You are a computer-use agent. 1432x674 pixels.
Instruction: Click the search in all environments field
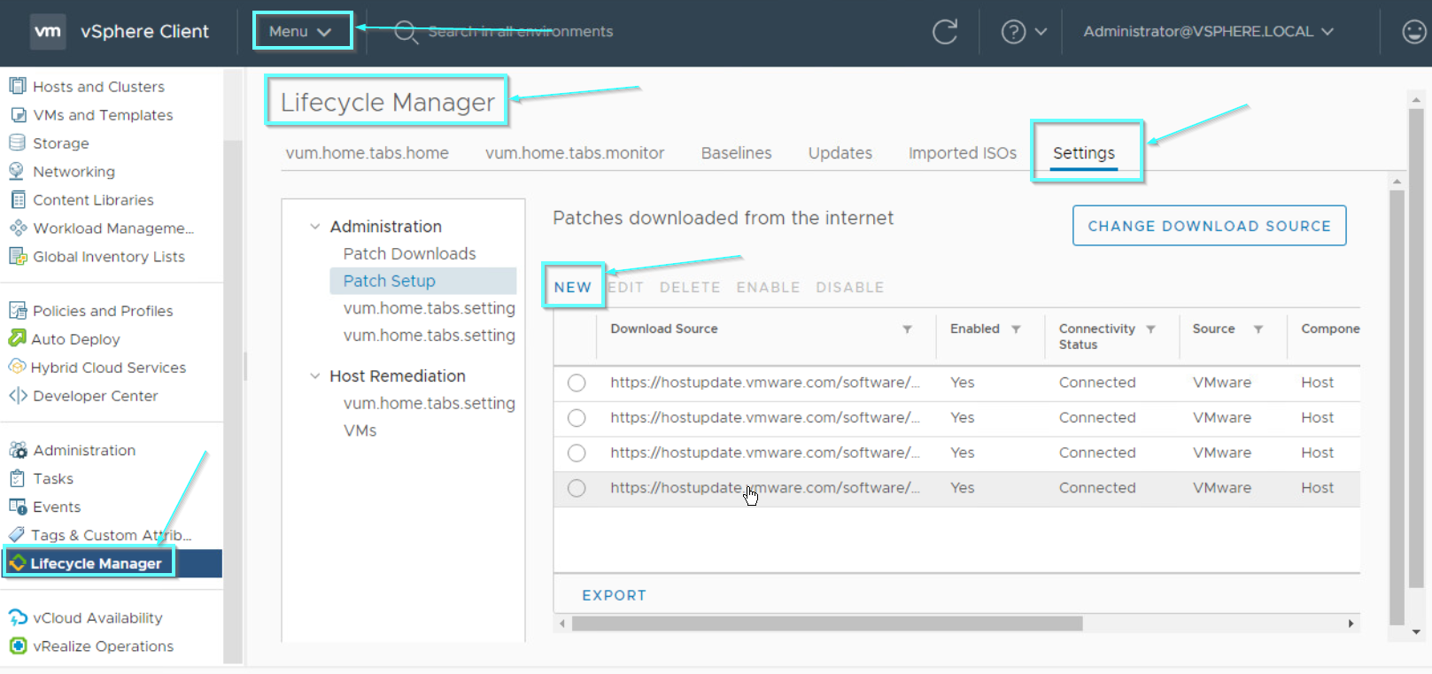pyautogui.click(x=521, y=32)
